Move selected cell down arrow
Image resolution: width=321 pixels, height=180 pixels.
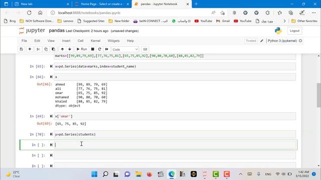[x=70, y=49]
